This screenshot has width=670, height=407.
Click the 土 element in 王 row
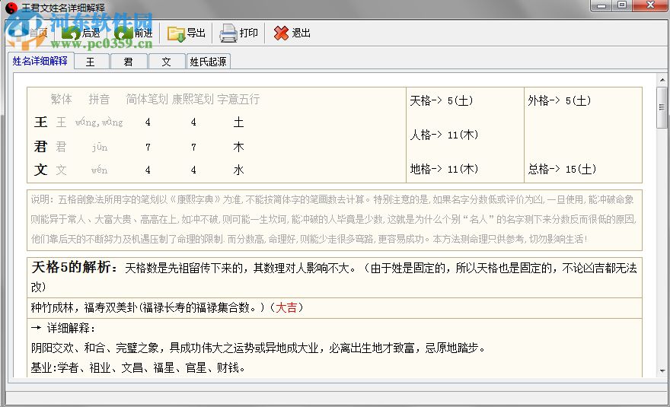(238, 122)
